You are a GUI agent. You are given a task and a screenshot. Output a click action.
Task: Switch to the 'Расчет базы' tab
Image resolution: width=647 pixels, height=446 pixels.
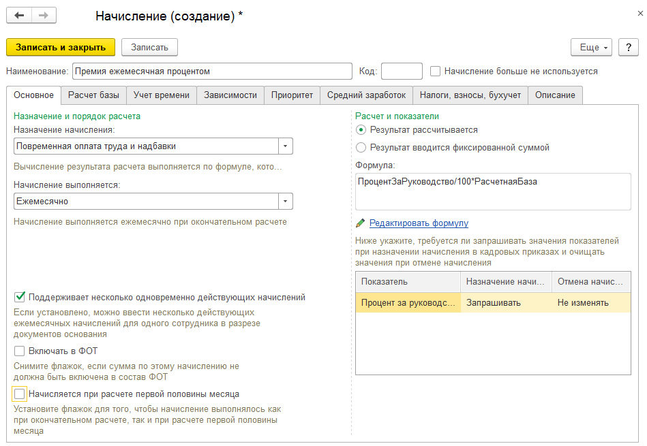click(93, 95)
